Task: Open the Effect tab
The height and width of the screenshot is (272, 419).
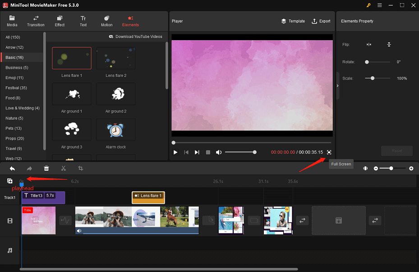Action: pos(60,21)
